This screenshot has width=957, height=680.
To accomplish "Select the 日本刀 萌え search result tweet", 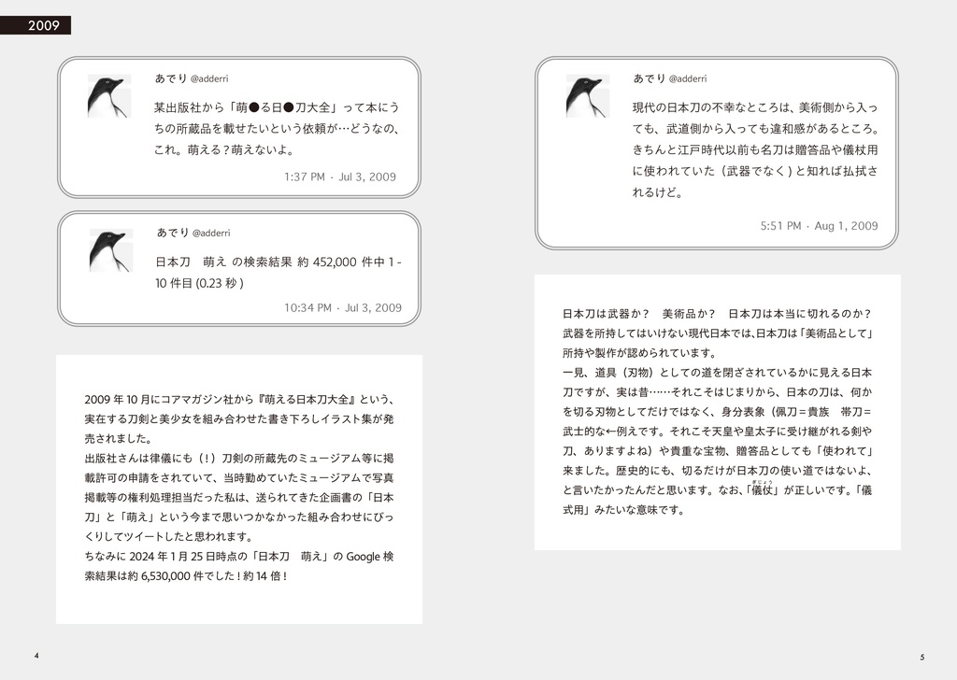I will (239, 268).
